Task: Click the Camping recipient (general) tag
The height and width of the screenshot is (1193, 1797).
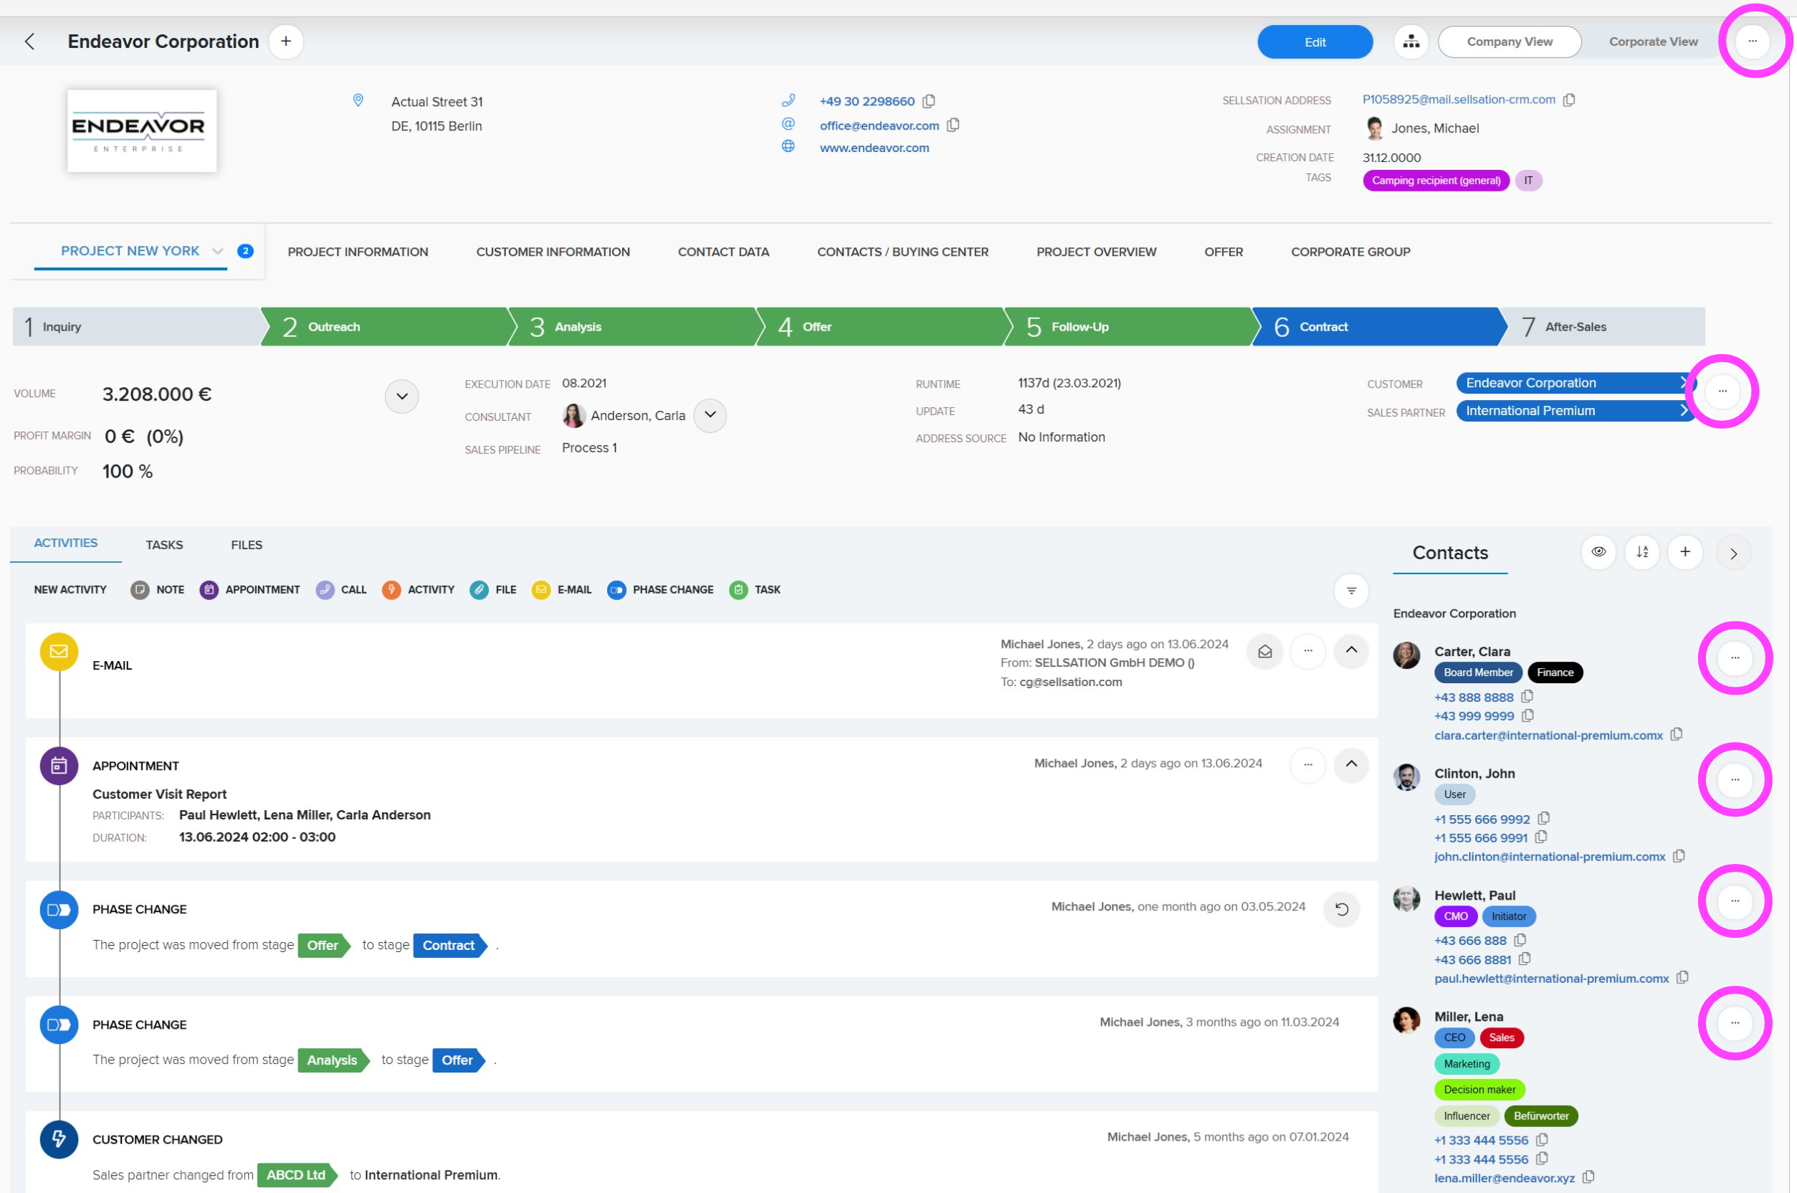Action: coord(1436,181)
